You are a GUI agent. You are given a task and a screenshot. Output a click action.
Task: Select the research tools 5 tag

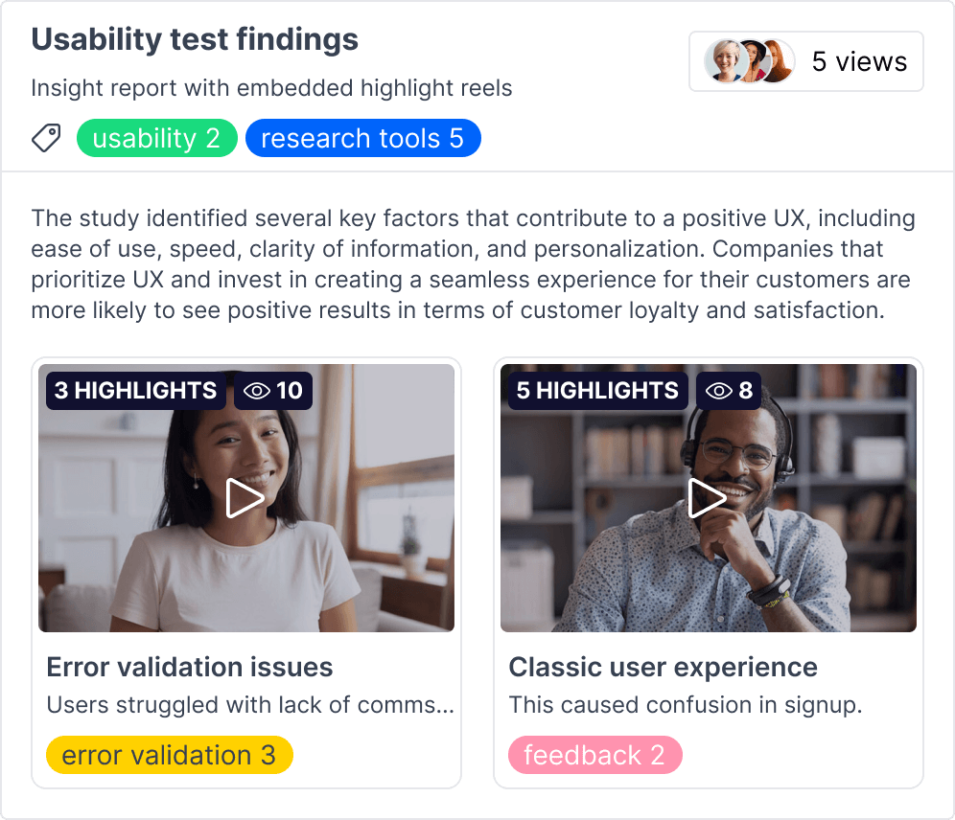click(x=363, y=138)
